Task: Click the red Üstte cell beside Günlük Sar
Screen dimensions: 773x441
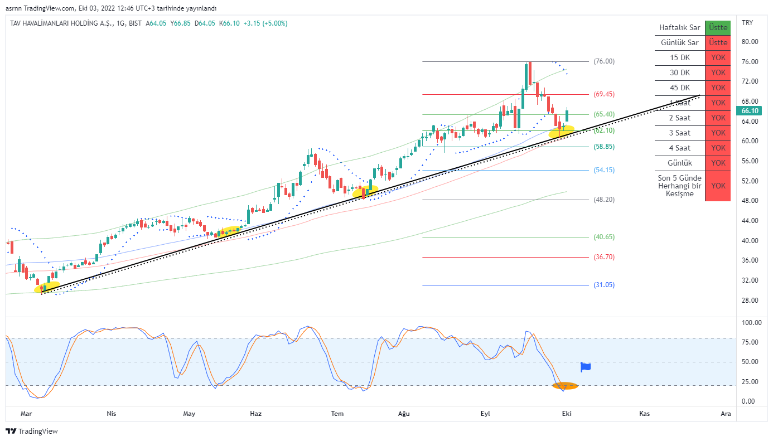Action: click(x=718, y=42)
